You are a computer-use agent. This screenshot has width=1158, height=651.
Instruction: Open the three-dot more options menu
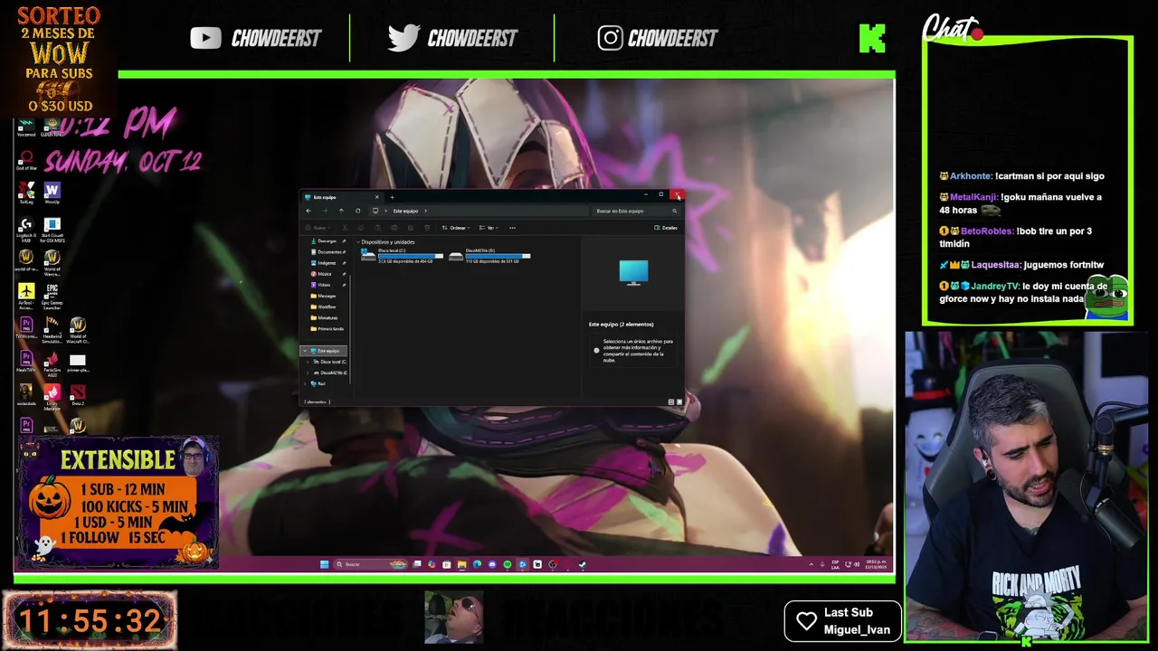tap(512, 228)
